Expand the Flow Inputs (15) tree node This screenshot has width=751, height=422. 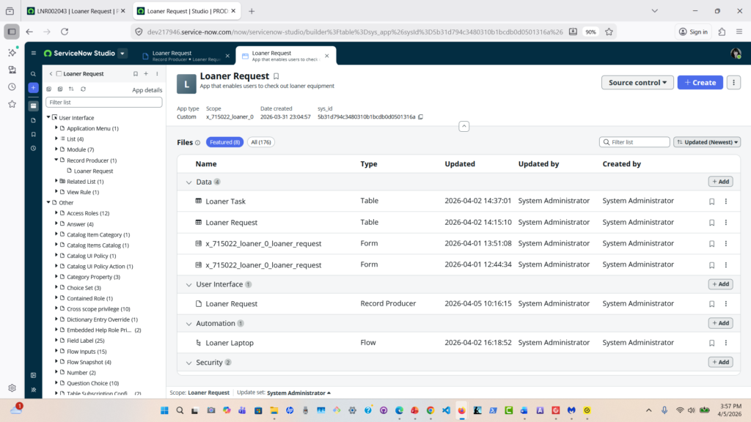(x=56, y=352)
